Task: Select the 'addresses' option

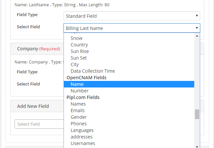Action: pyautogui.click(x=82, y=137)
